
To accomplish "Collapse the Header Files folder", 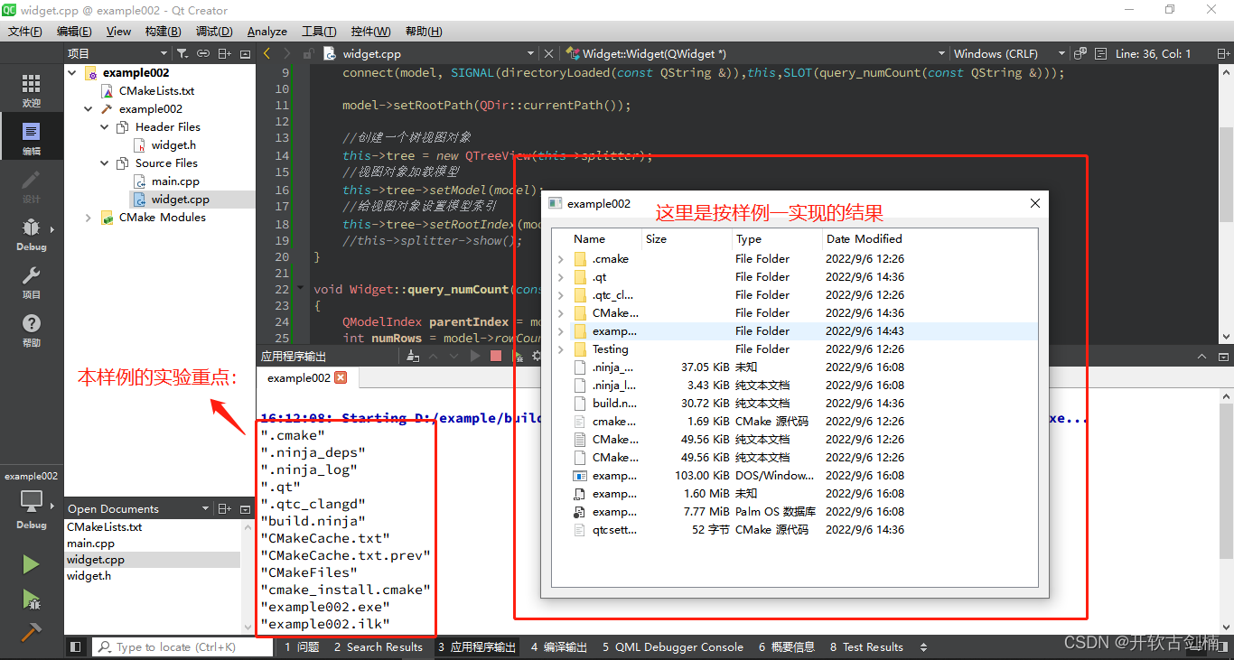I will (105, 127).
